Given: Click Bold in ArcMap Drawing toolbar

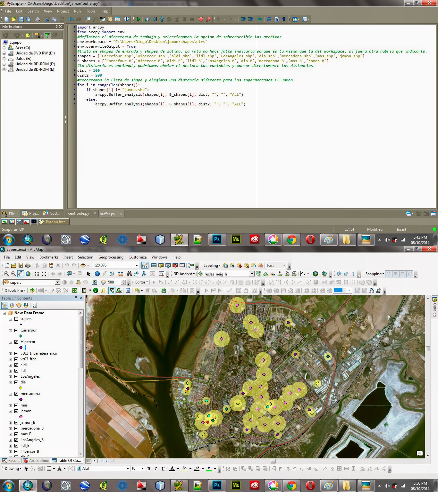Looking at the screenshot, I should point(149,469).
